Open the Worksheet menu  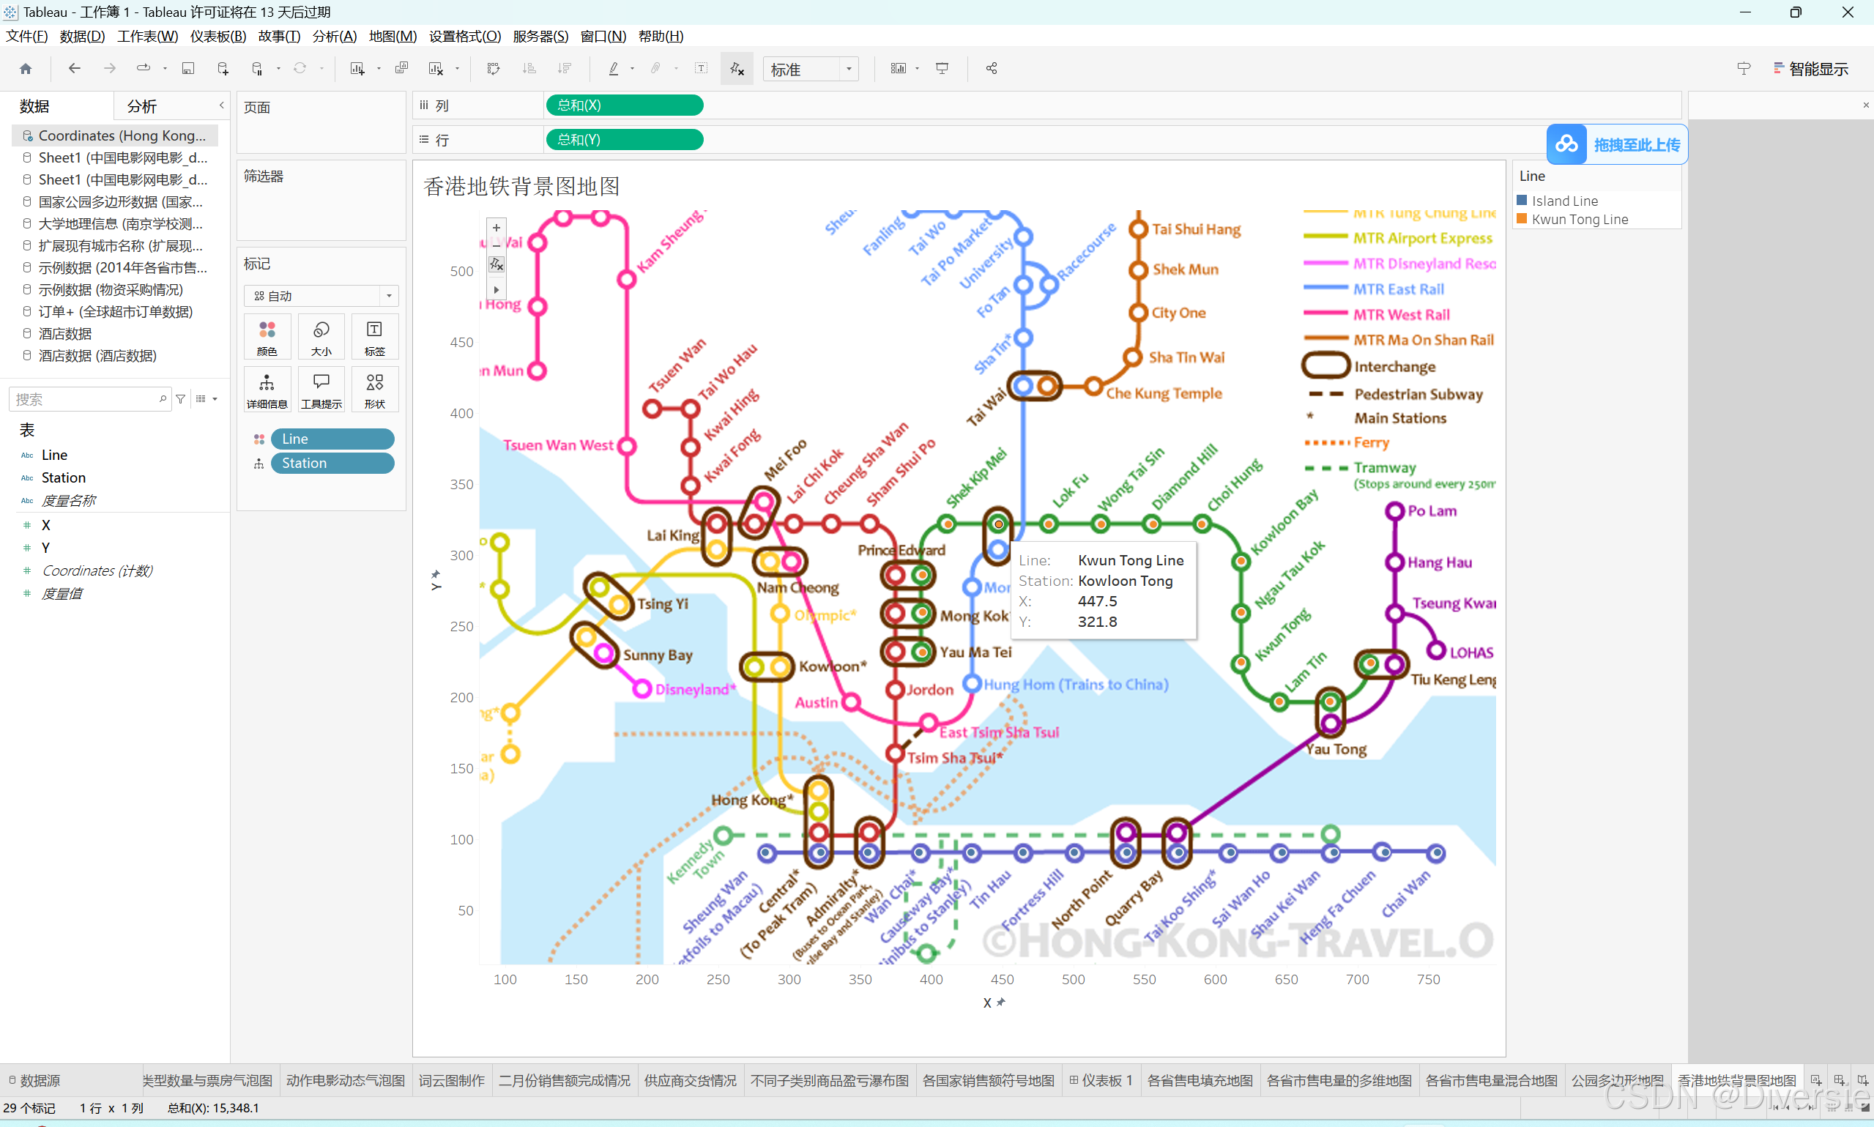coord(147,36)
